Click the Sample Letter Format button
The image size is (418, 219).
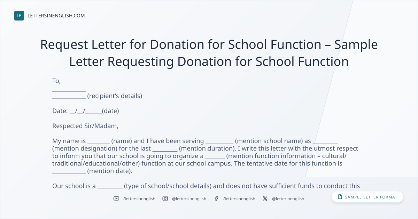pos(367,197)
